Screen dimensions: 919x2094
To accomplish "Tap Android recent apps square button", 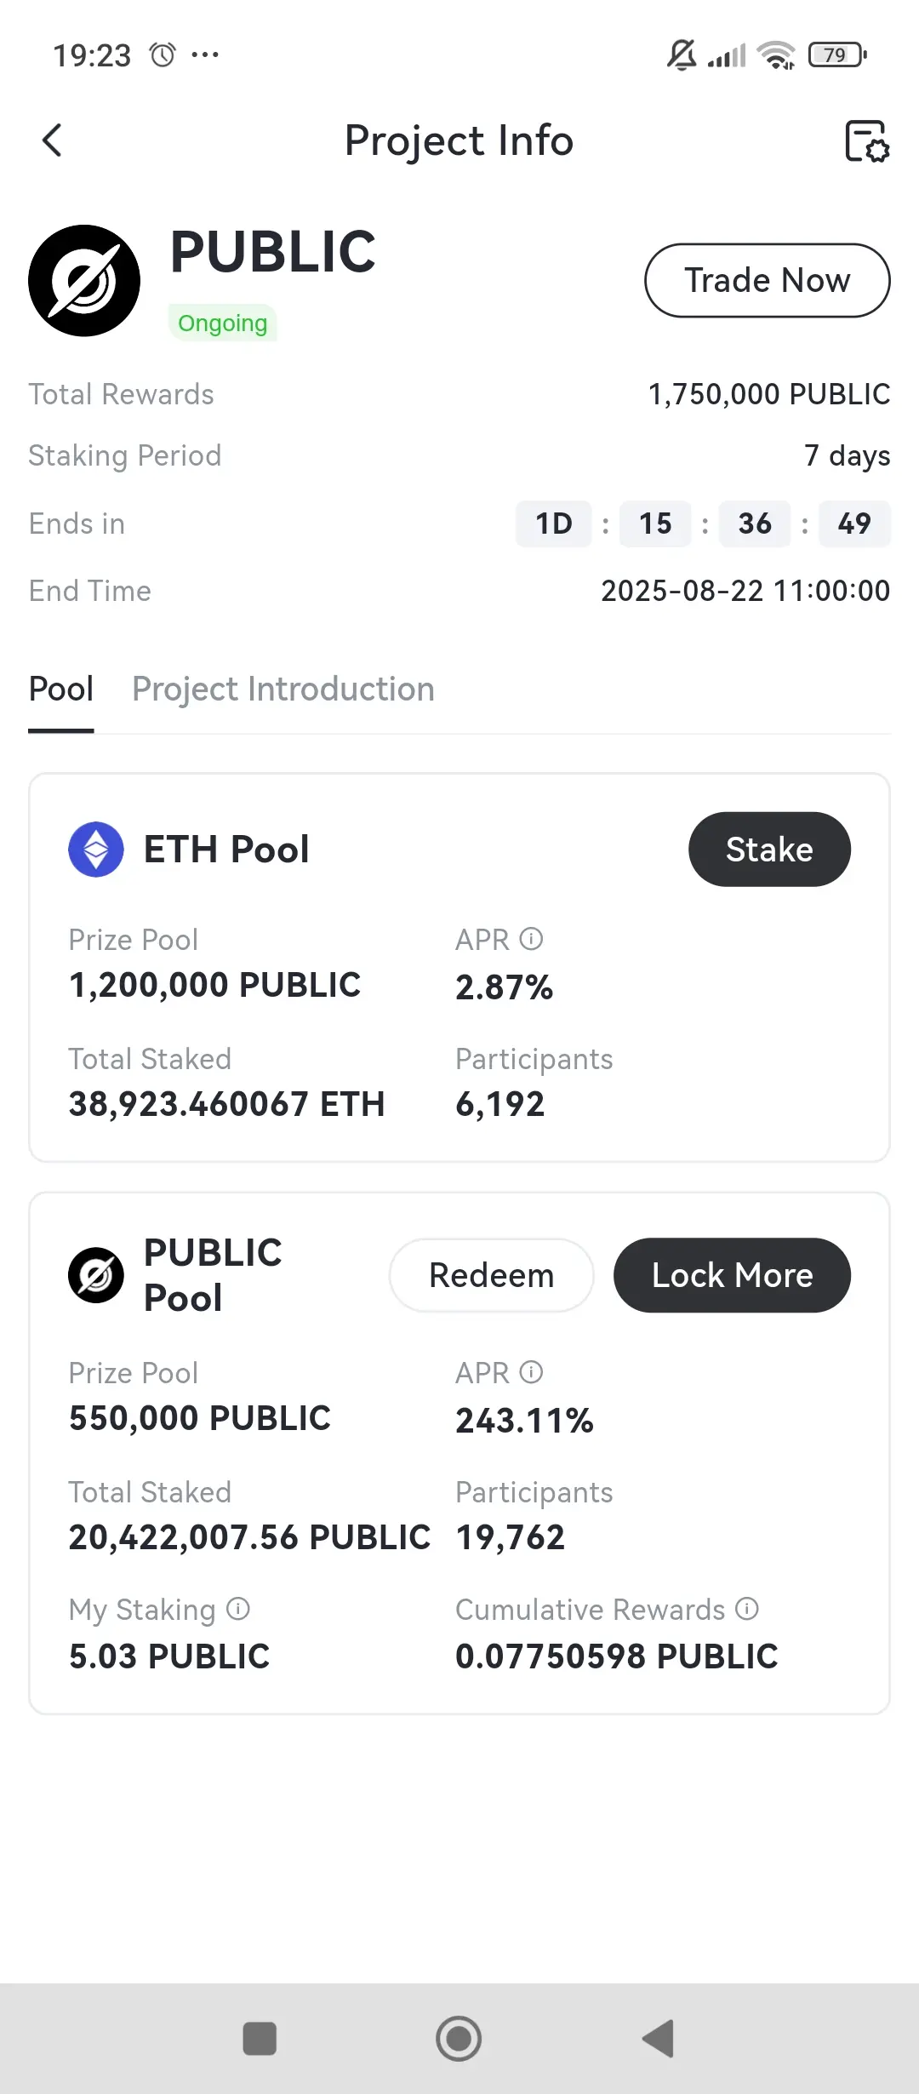I will (x=260, y=2039).
